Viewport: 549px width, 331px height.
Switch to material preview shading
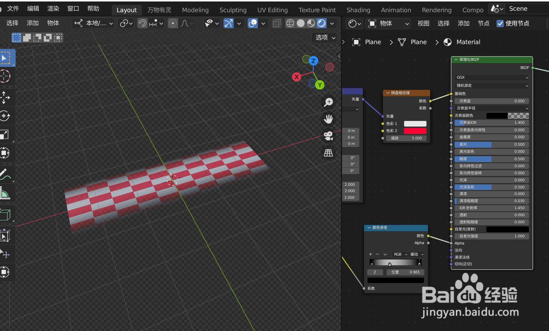click(x=311, y=23)
